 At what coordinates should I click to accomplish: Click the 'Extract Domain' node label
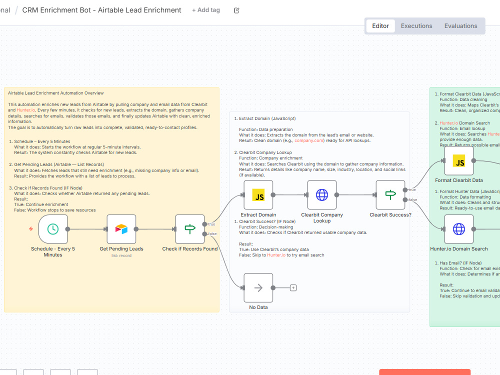(x=258, y=215)
